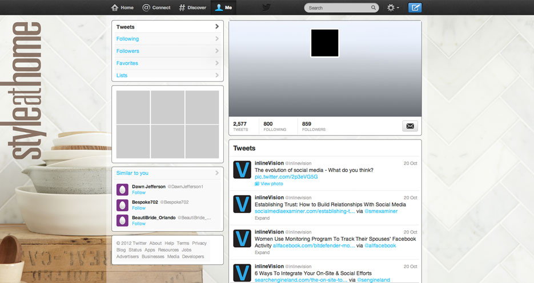The image size is (534, 283).
Task: Compose a new tweet with blue button
Action: (415, 7)
